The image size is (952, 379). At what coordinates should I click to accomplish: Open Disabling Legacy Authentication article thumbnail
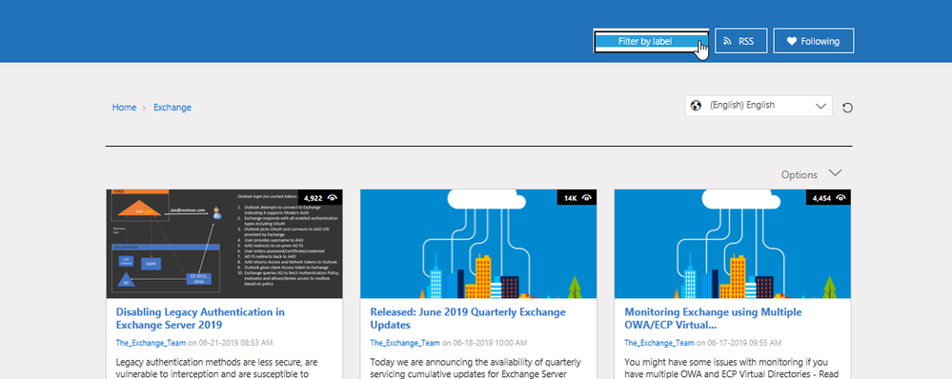pyautogui.click(x=224, y=244)
